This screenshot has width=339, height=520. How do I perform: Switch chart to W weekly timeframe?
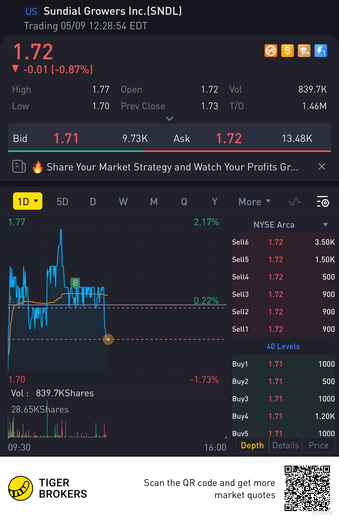pos(123,202)
